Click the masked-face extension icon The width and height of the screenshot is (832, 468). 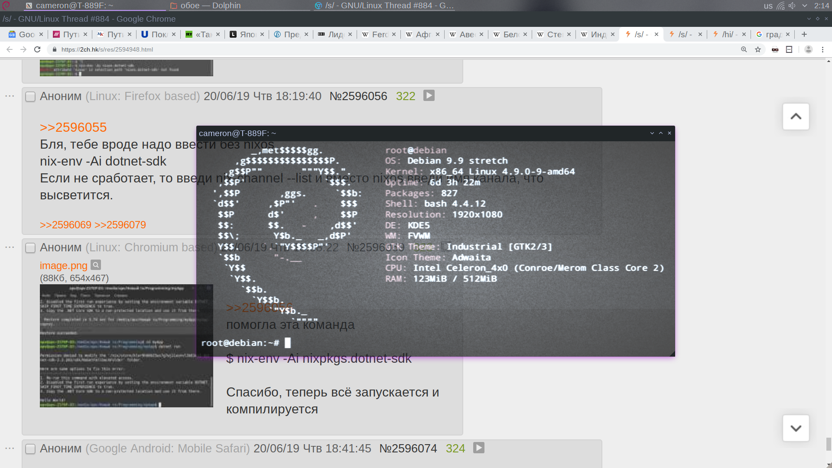pos(775,49)
